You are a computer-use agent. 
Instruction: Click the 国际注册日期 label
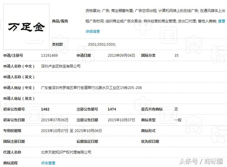tap(14, 141)
